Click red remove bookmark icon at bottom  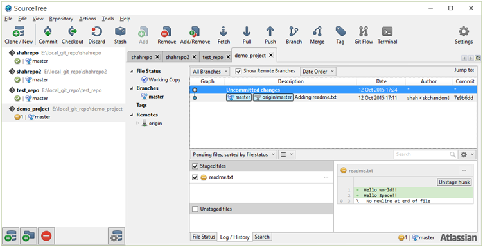(x=46, y=236)
